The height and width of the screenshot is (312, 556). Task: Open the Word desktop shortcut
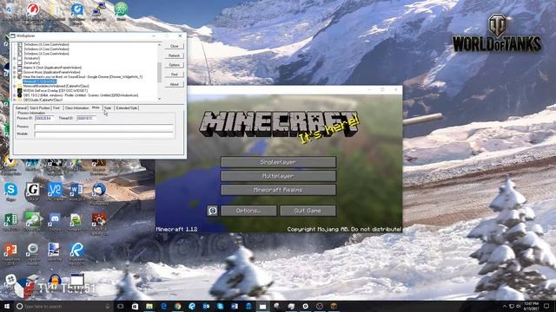point(76,190)
